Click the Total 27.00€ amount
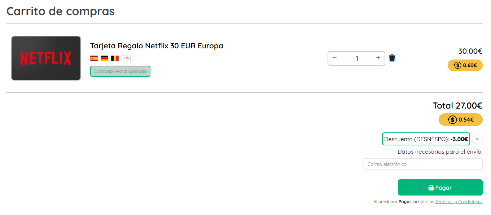491x215 pixels. click(x=457, y=106)
